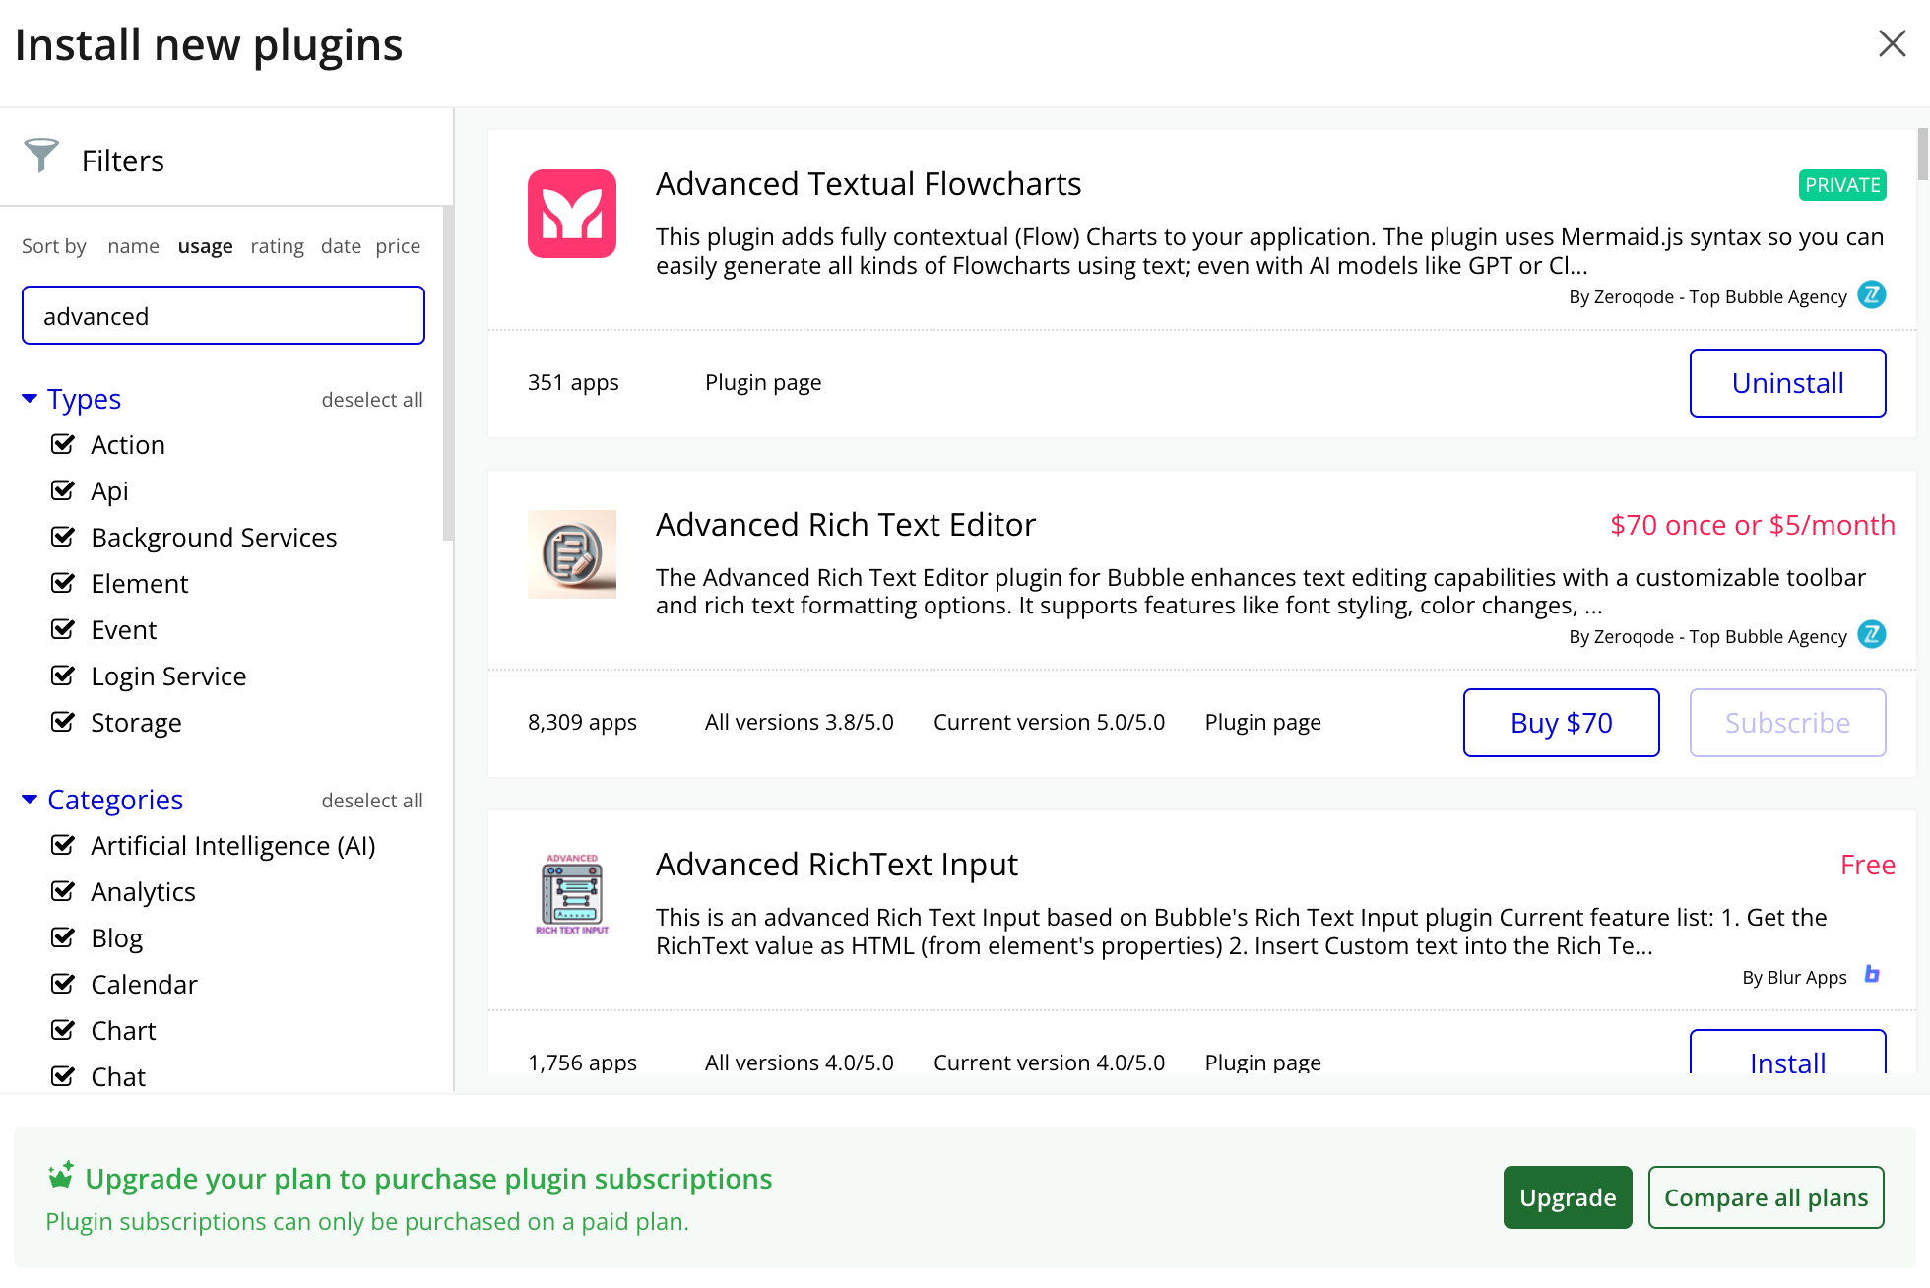
Task: Open Compare all plans
Action: (x=1766, y=1197)
